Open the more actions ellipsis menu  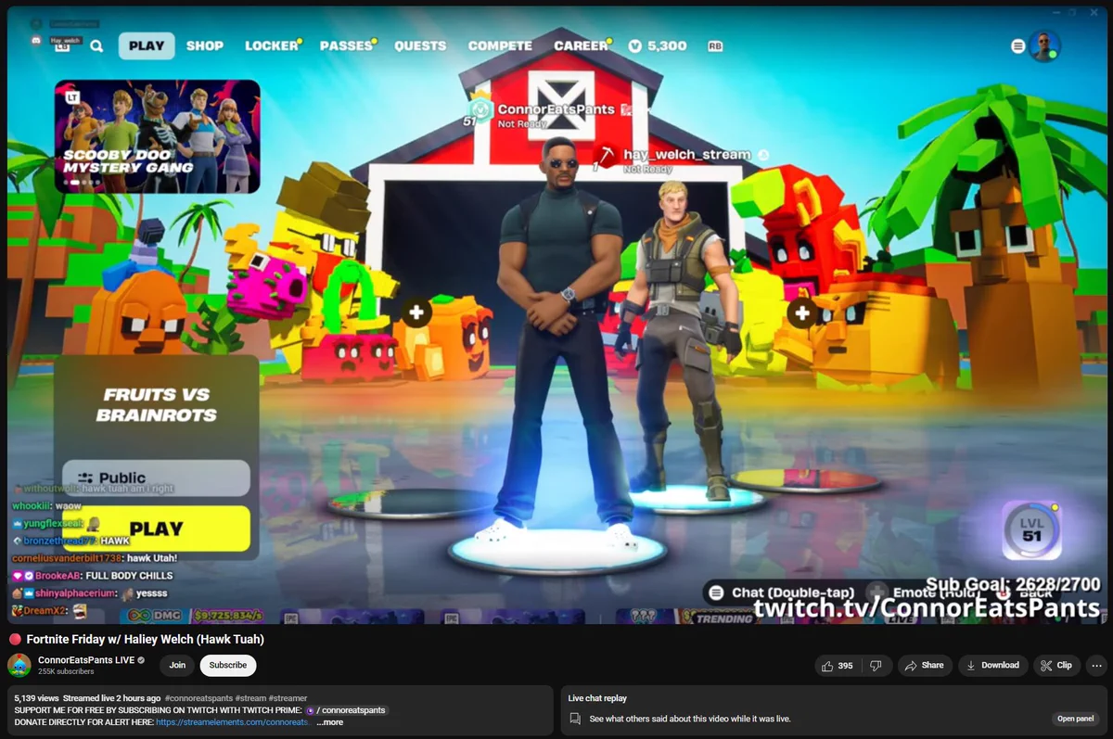pyautogui.click(x=1097, y=665)
